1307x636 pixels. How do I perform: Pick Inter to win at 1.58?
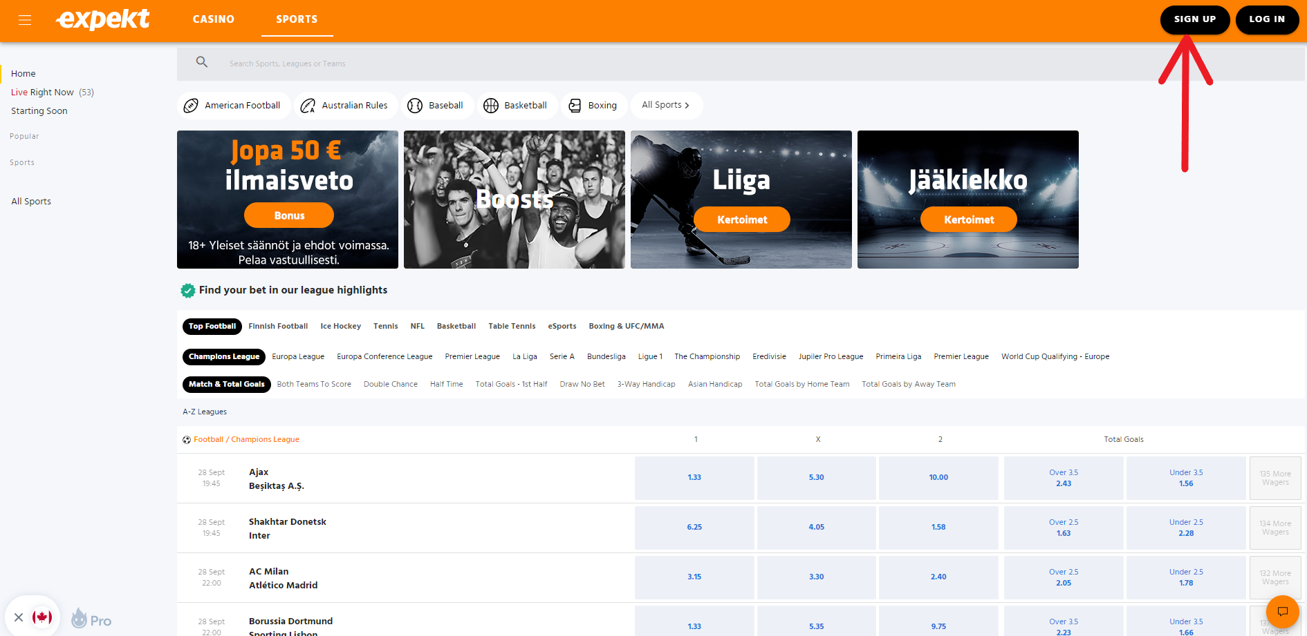click(x=938, y=528)
